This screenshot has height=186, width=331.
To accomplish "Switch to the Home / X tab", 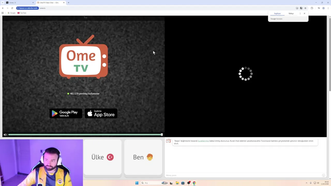I will tap(20, 3).
